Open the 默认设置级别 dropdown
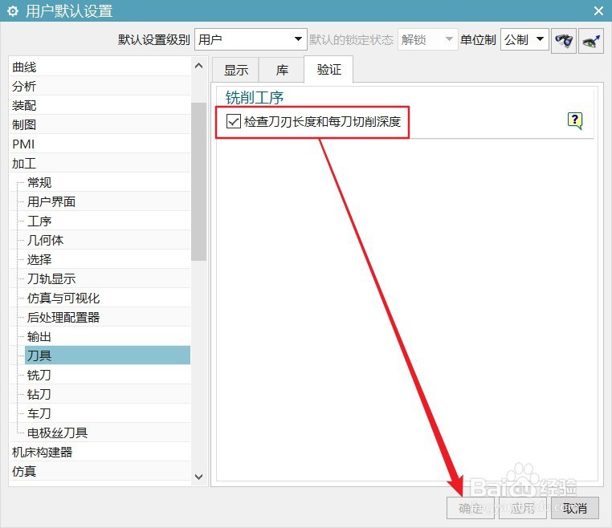Image resolution: width=612 pixels, height=528 pixels. click(251, 39)
